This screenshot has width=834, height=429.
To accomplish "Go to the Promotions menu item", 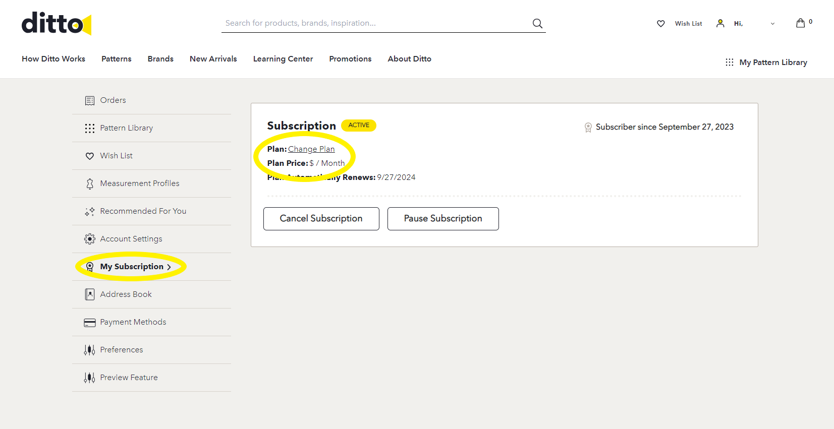I will pyautogui.click(x=350, y=59).
